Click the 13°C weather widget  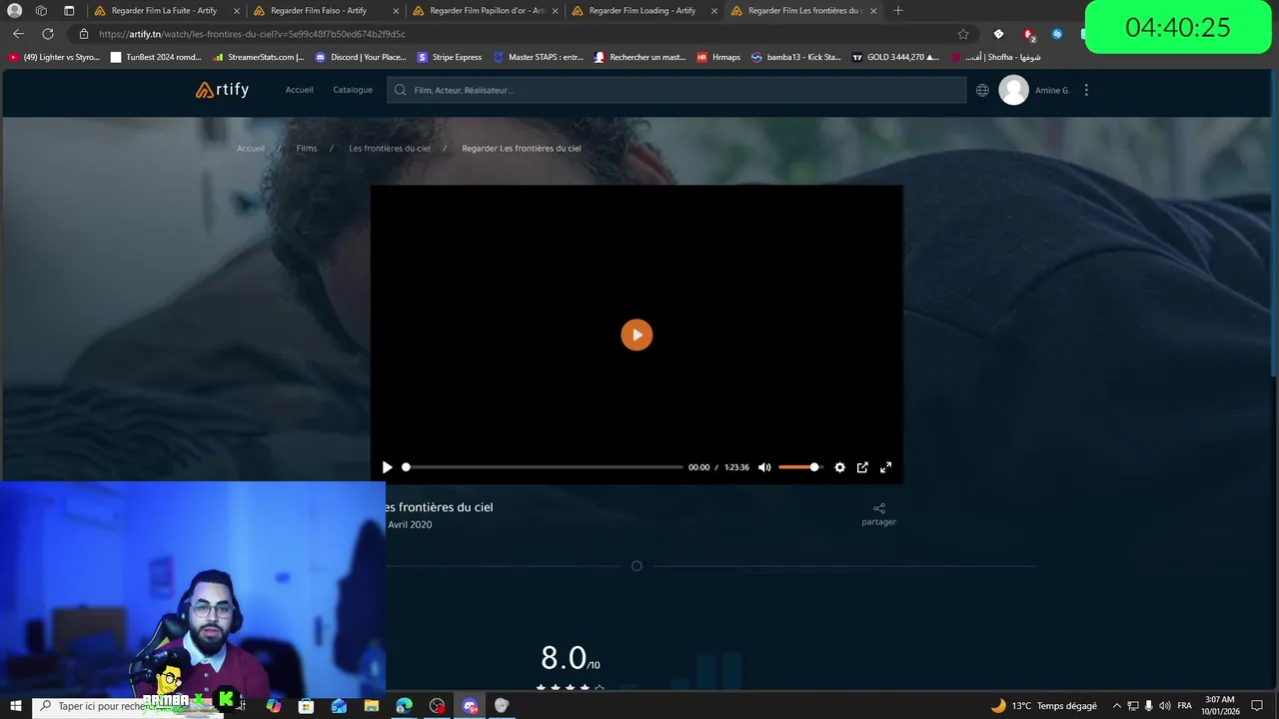1043,706
